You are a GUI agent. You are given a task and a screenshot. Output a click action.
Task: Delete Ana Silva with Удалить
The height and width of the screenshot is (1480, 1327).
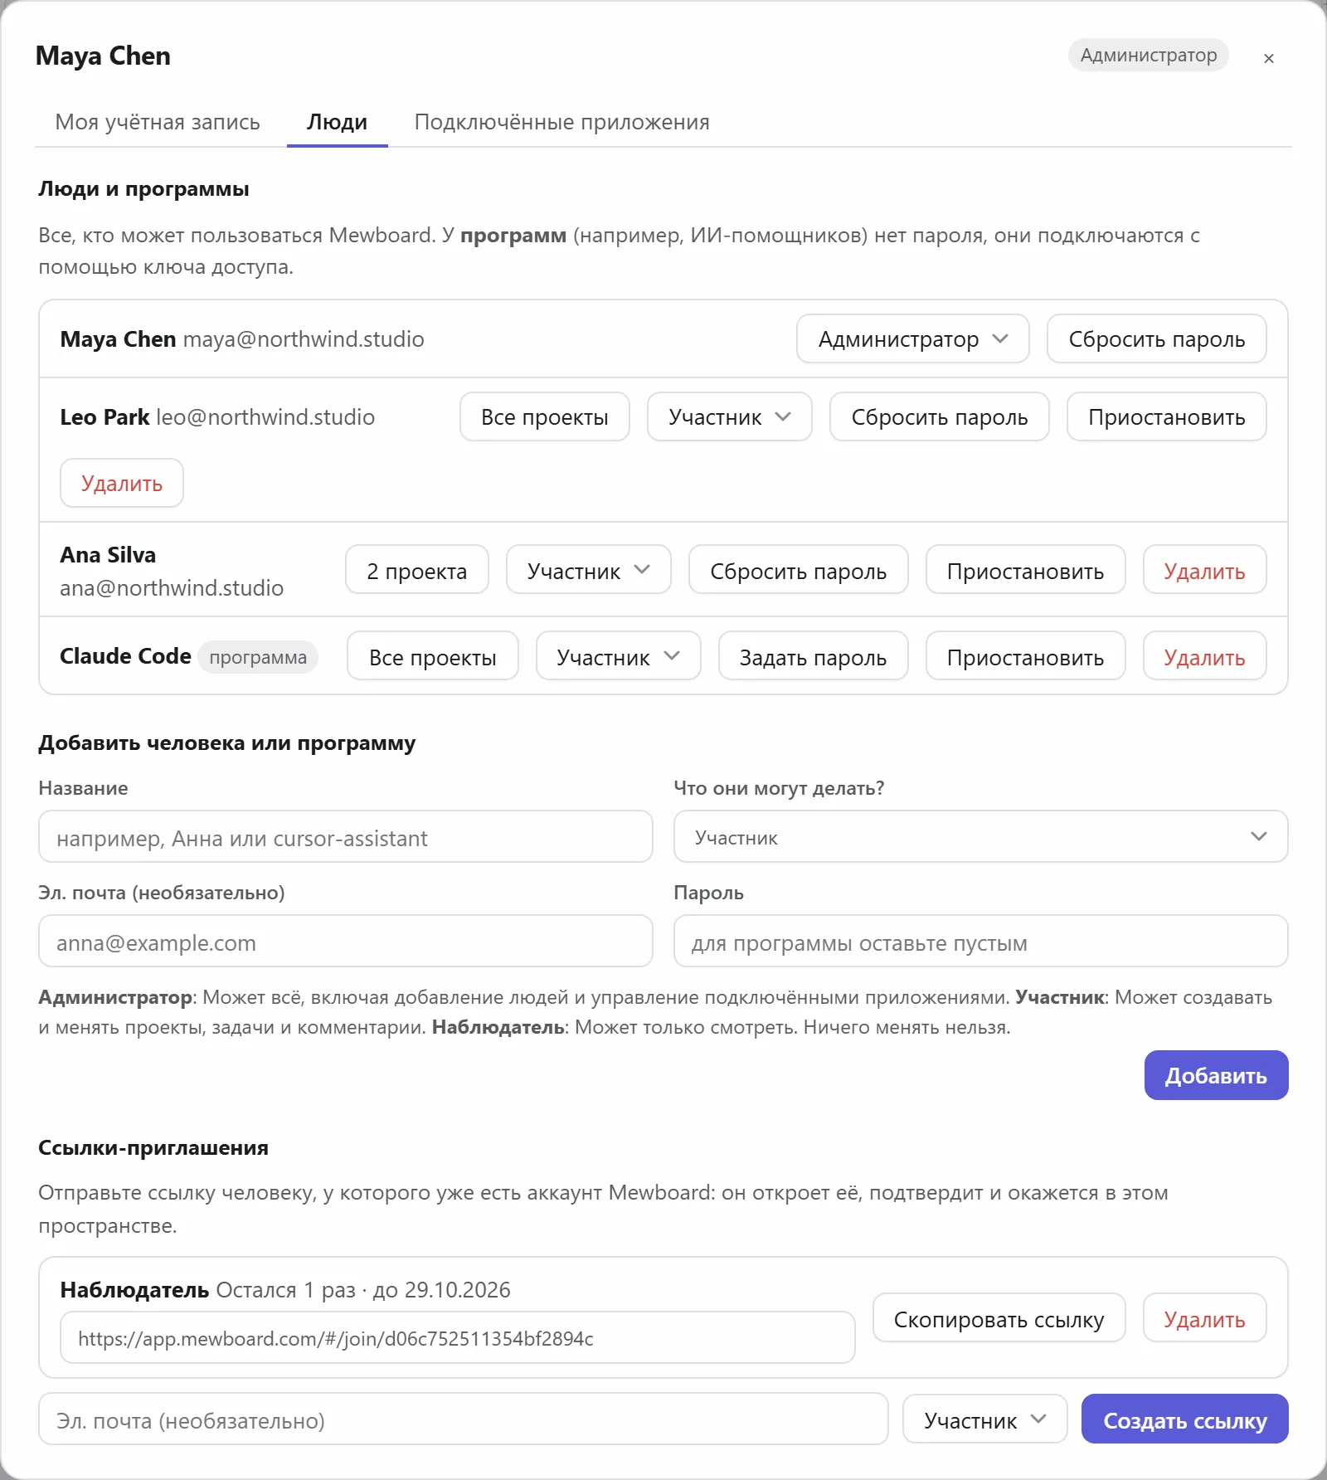pos(1204,571)
